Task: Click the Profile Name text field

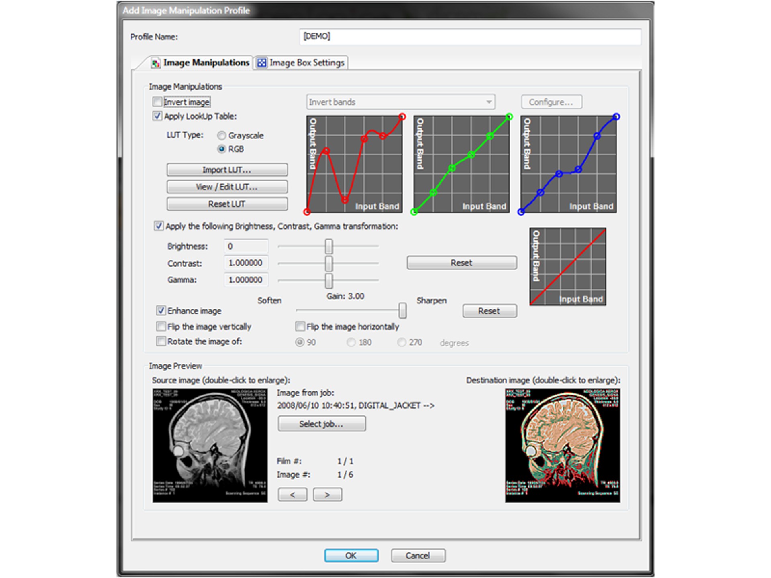Action: pyautogui.click(x=470, y=37)
